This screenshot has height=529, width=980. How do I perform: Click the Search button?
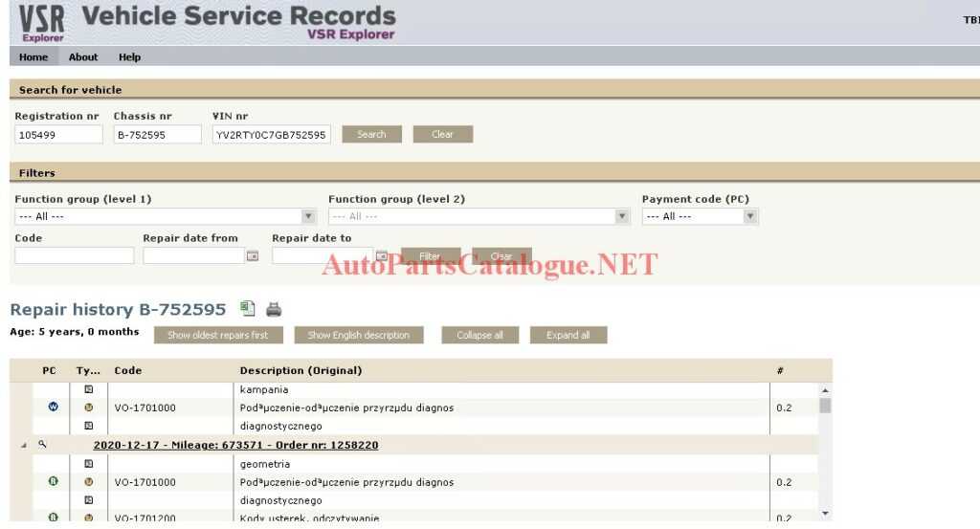pos(371,134)
